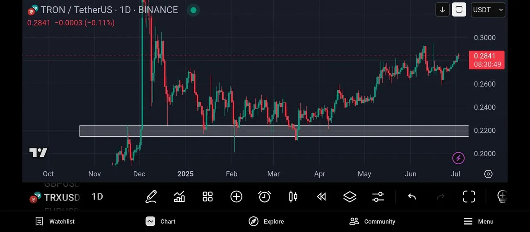Tap the 0.2200 price axis label
530x232 pixels.
484,130
